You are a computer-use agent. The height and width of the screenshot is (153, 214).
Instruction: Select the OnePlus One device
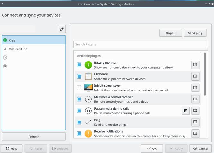[x=34, y=49]
